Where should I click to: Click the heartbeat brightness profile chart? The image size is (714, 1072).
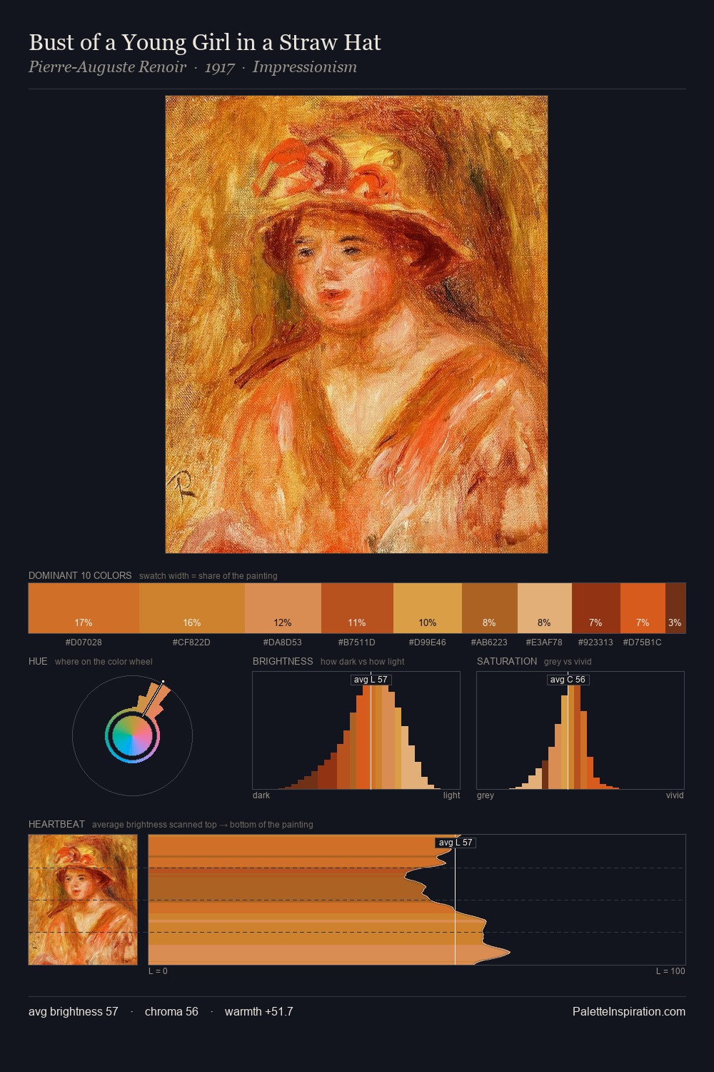point(417,900)
